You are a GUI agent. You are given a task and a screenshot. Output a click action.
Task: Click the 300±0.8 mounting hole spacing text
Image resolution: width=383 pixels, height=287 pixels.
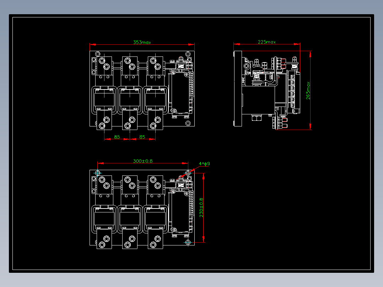[x=143, y=161]
